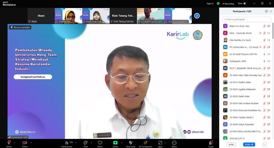
Task: Open the Participants list toolbar item
Action: (67, 143)
